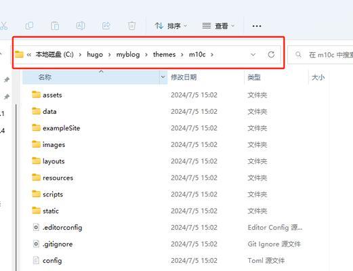Sort by 类型 column header
Viewport: 353px width, 271px height.
click(254, 77)
